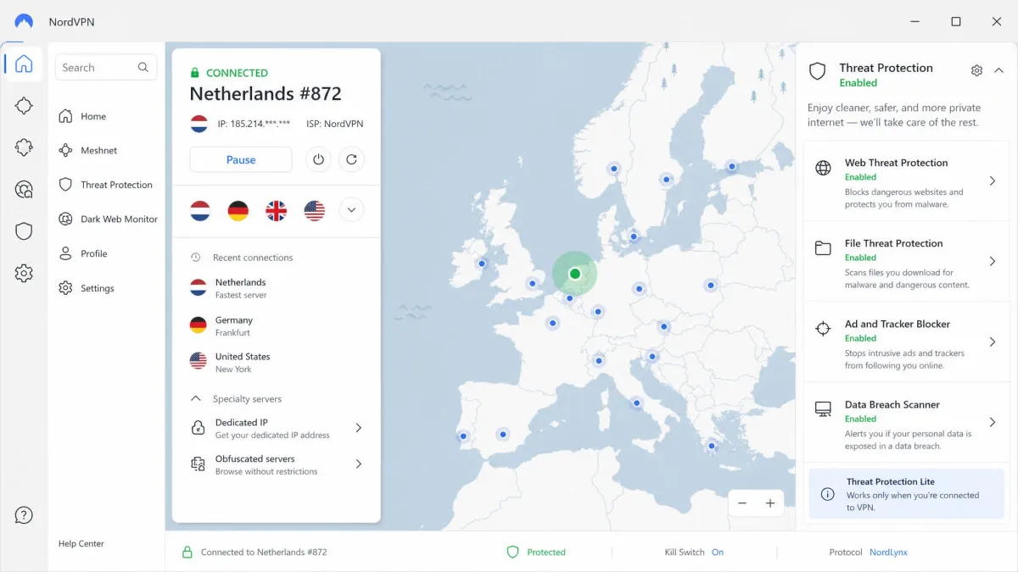Screen dimensions: 1018x572
Task: Click the Obfuscated servers icon
Action: tap(198, 464)
